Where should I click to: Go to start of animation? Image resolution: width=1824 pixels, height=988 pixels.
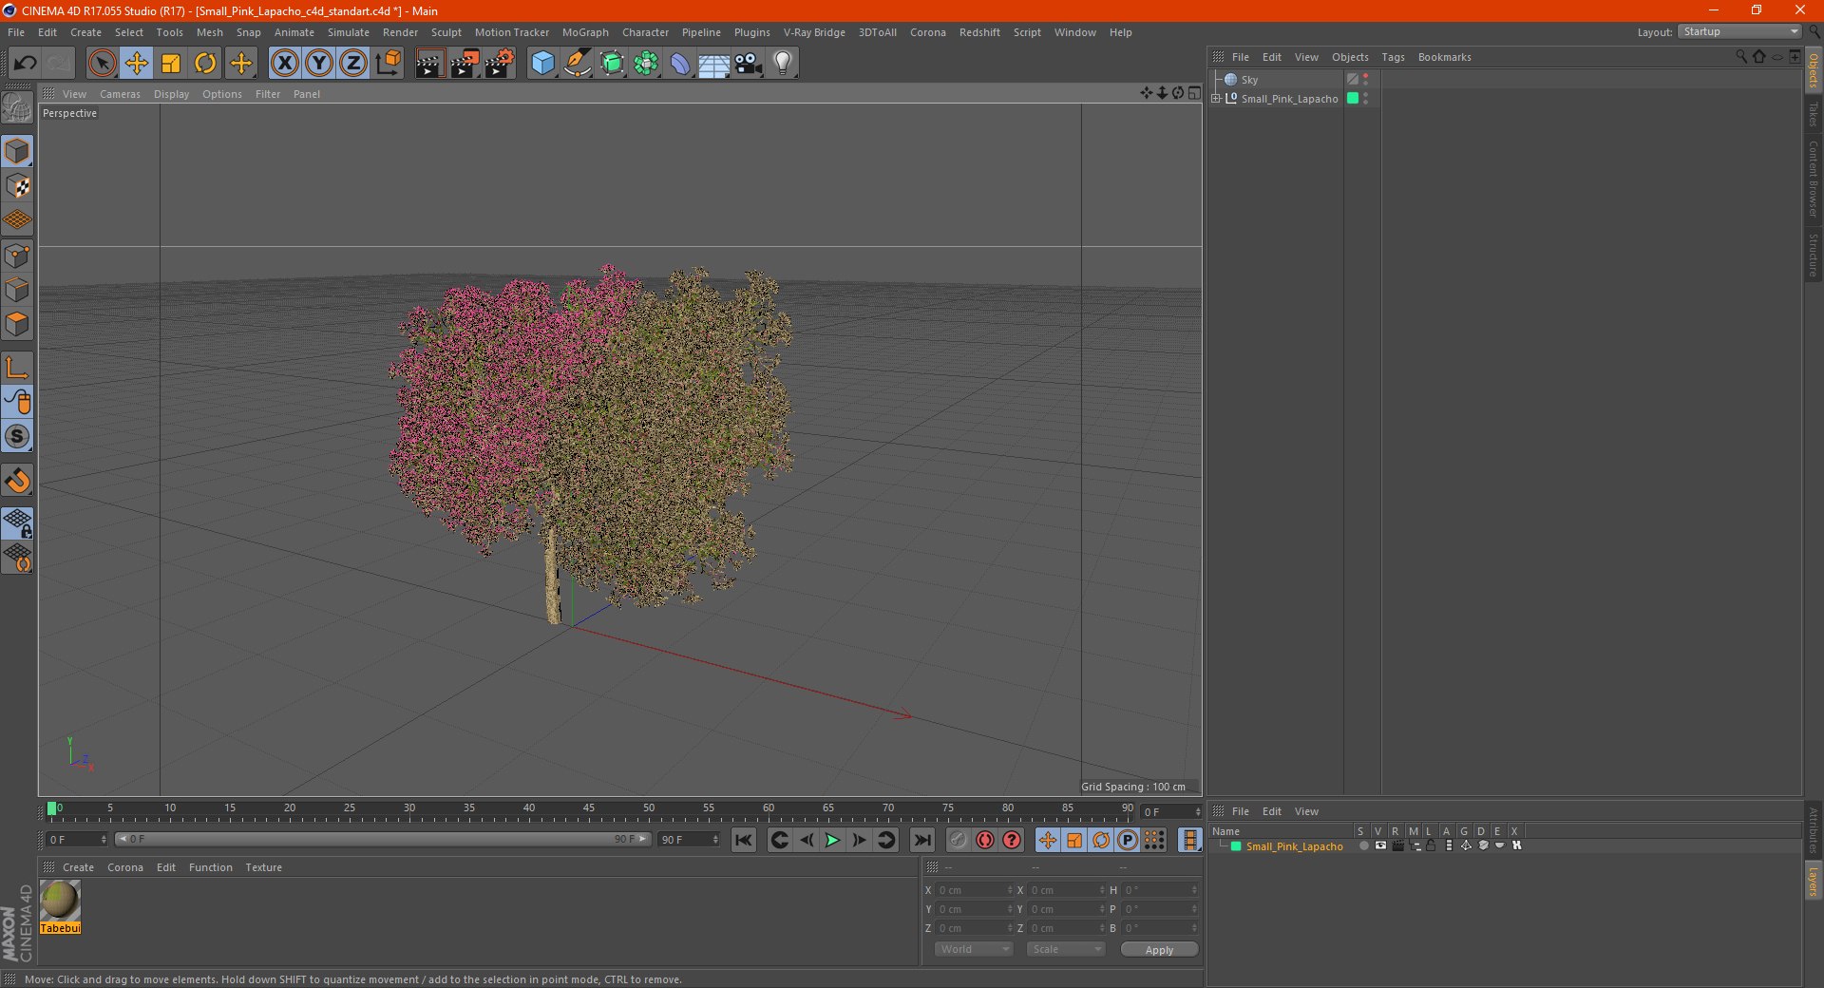tap(744, 840)
